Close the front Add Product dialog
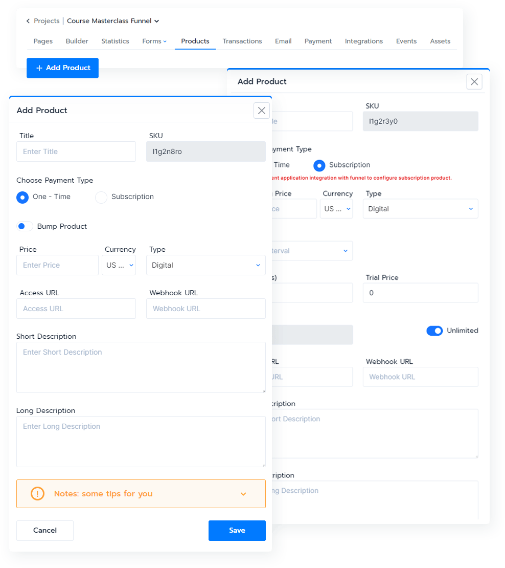505x568 pixels. click(x=262, y=111)
